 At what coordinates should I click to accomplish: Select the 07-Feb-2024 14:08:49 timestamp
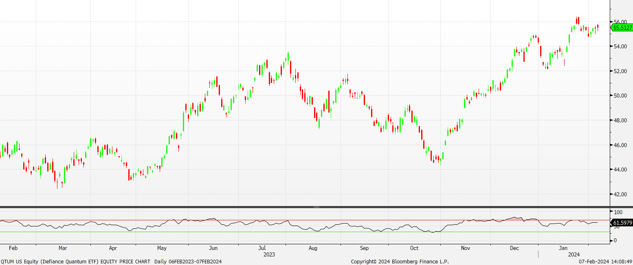[x=606, y=262]
